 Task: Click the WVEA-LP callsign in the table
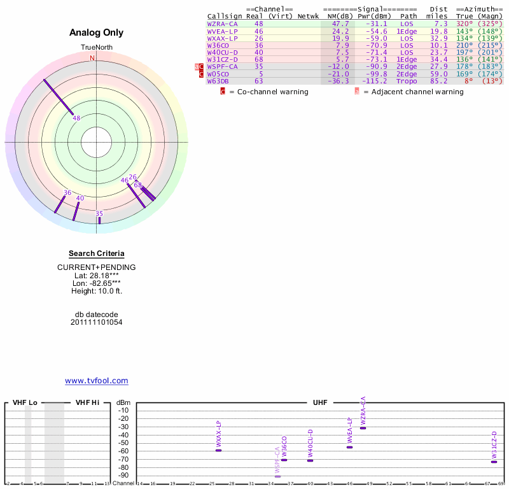(x=222, y=31)
